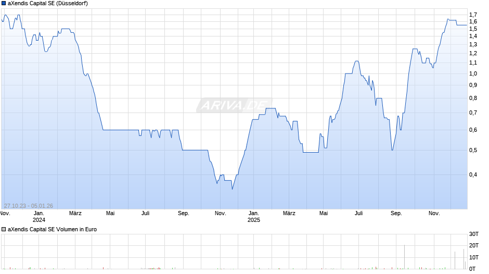Click the 0,8 price axis label

(x=473, y=98)
